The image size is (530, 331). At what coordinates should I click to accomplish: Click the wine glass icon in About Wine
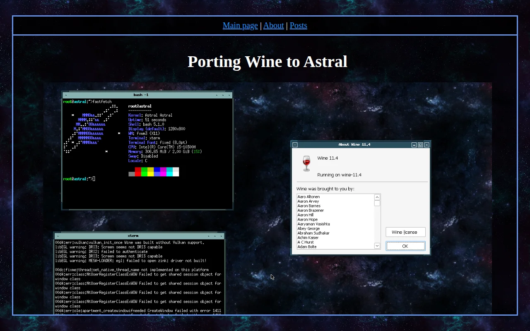point(306,164)
